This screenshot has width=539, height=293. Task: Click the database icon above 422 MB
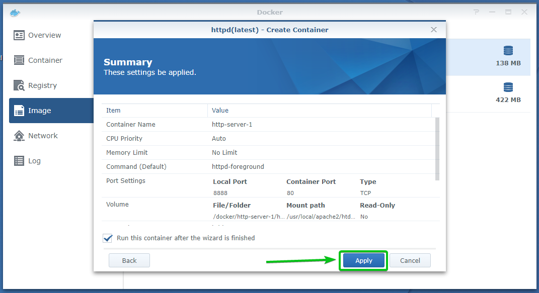pyautogui.click(x=508, y=87)
